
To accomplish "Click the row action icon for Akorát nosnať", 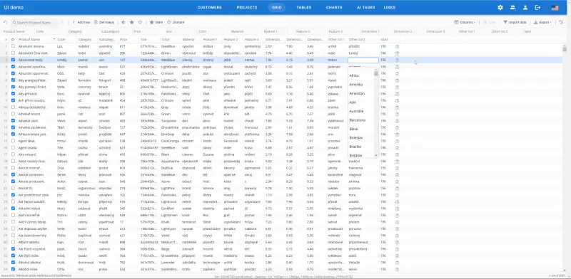I will click(x=397, y=168).
